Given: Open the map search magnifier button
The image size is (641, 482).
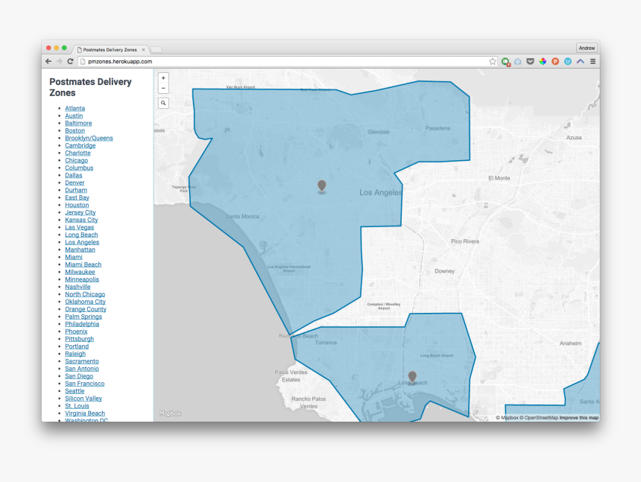Looking at the screenshot, I should click(163, 103).
